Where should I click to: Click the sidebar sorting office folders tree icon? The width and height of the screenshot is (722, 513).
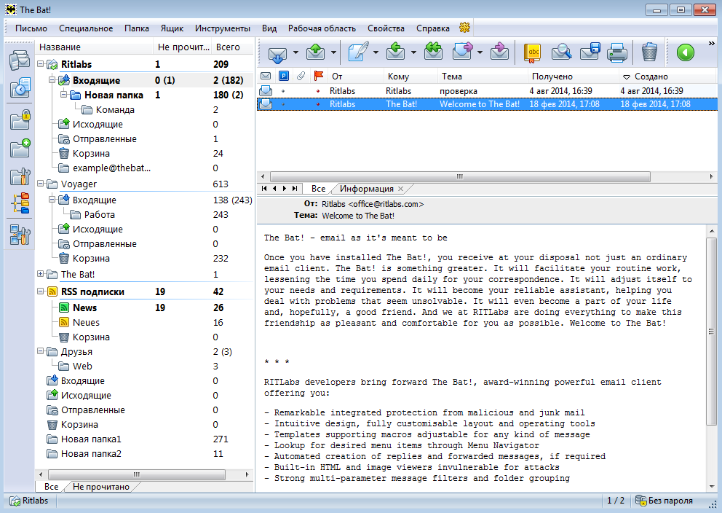pyautogui.click(x=20, y=203)
